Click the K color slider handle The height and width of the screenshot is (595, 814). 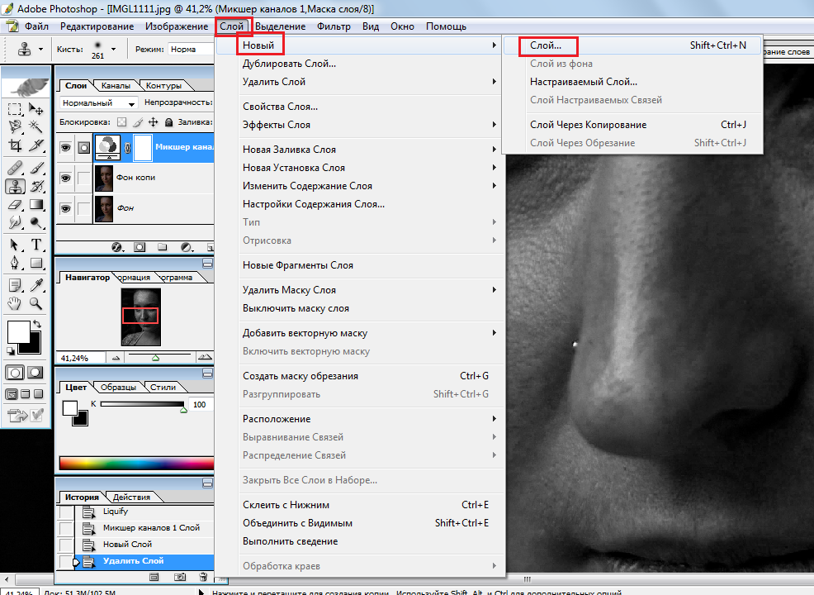[183, 411]
